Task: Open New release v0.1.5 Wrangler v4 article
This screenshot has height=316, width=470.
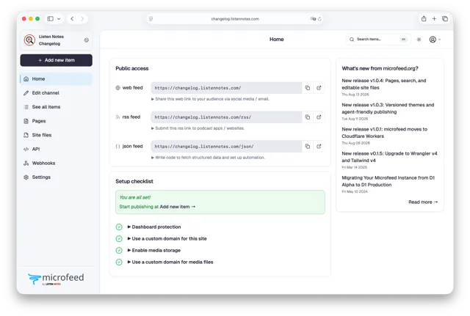Action: [390, 157]
